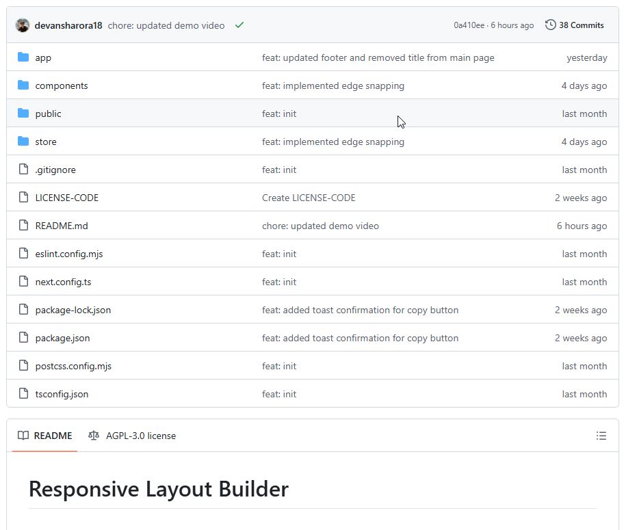The width and height of the screenshot is (624, 530).
Task: Open the devansharora18 username link
Action: 68,25
